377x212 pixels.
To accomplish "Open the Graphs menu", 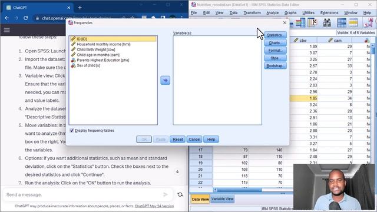I will (290, 13).
